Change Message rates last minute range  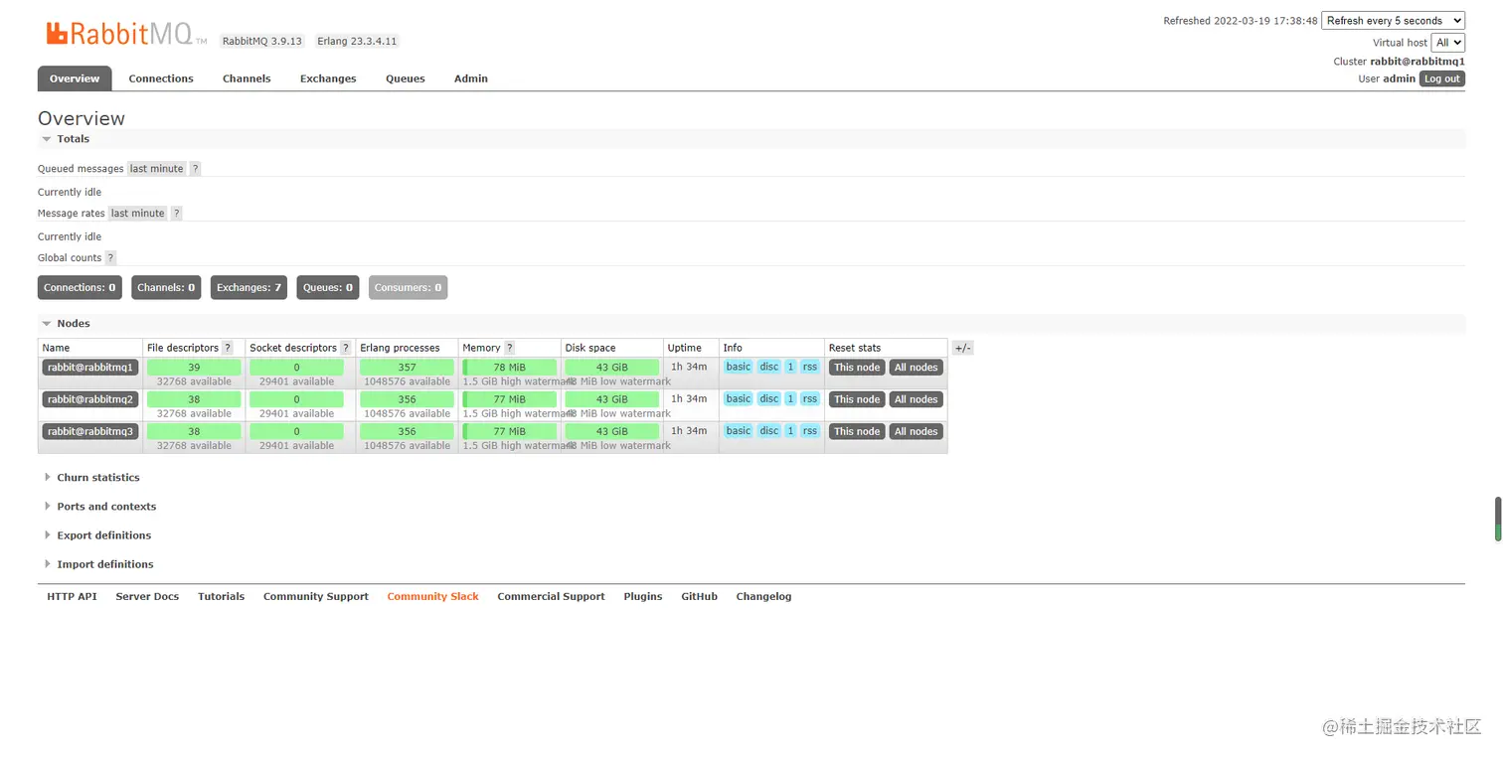138,214
